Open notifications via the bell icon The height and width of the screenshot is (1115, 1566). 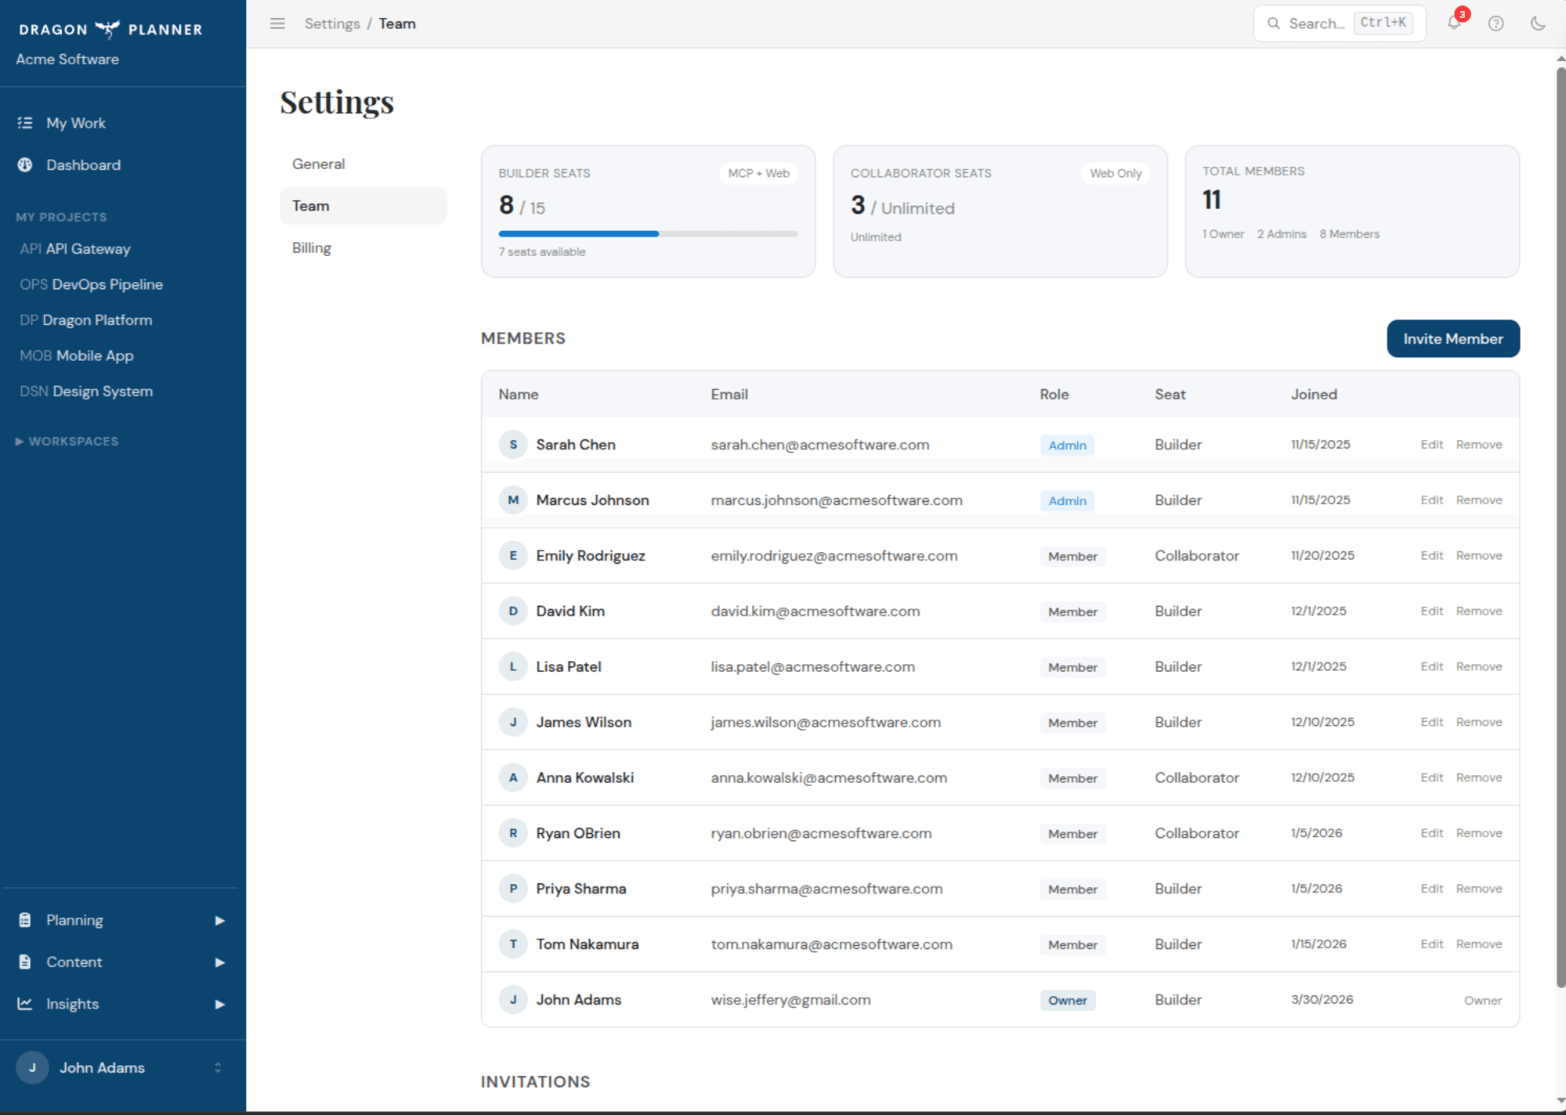coord(1453,23)
